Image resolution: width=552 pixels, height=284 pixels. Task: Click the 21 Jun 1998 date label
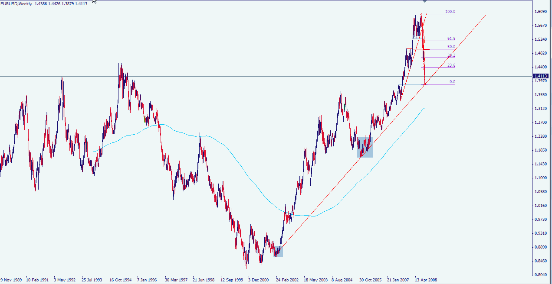pyautogui.click(x=204, y=280)
